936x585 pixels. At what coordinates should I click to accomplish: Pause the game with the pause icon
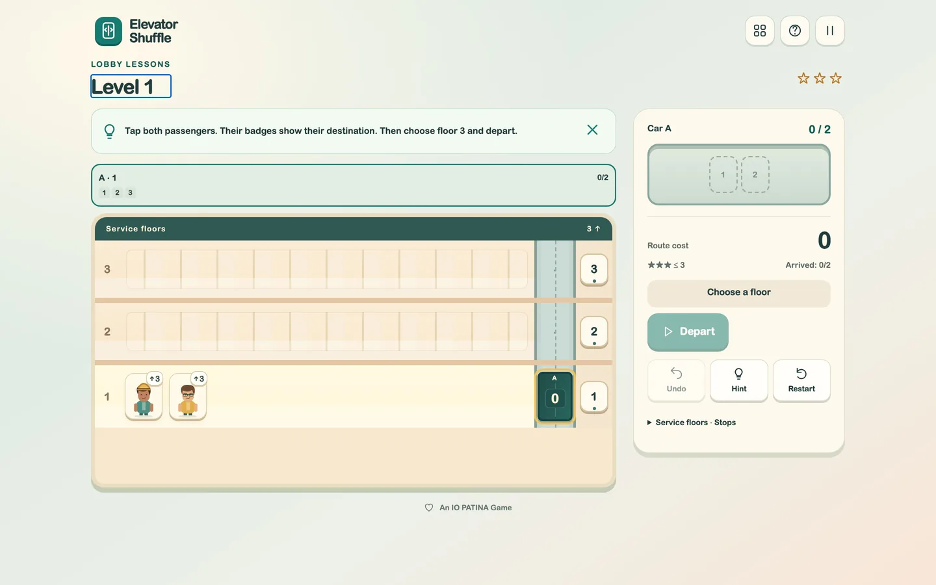829,31
